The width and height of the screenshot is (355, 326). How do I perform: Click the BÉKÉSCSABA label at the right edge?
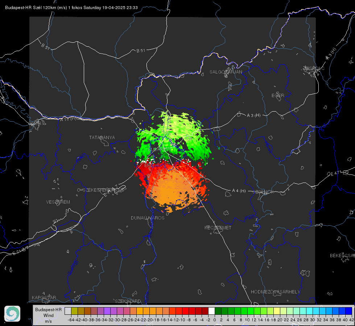(342, 256)
